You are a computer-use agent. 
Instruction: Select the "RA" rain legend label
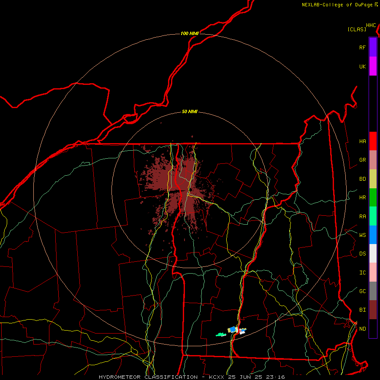(362, 217)
